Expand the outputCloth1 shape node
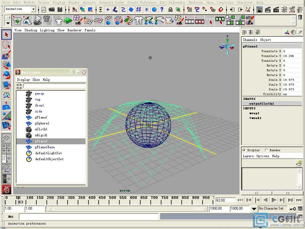 (262, 103)
